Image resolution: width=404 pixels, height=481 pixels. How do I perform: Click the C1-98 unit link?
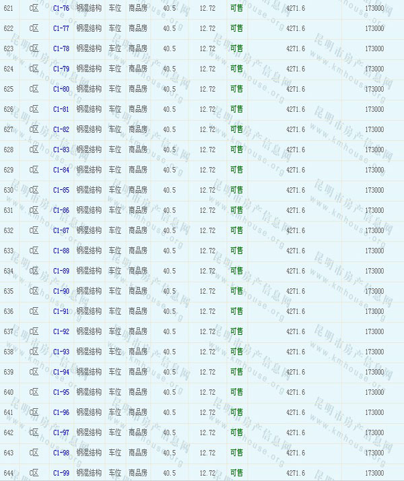coord(61,453)
